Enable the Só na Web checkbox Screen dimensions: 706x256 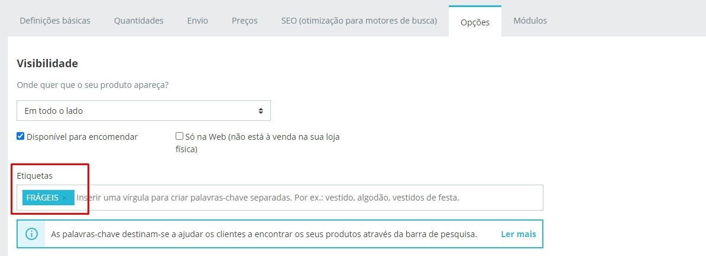pyautogui.click(x=179, y=136)
